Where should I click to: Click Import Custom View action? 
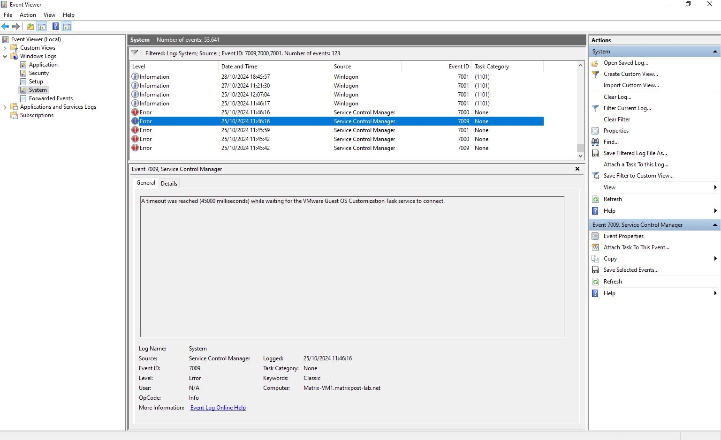(631, 85)
